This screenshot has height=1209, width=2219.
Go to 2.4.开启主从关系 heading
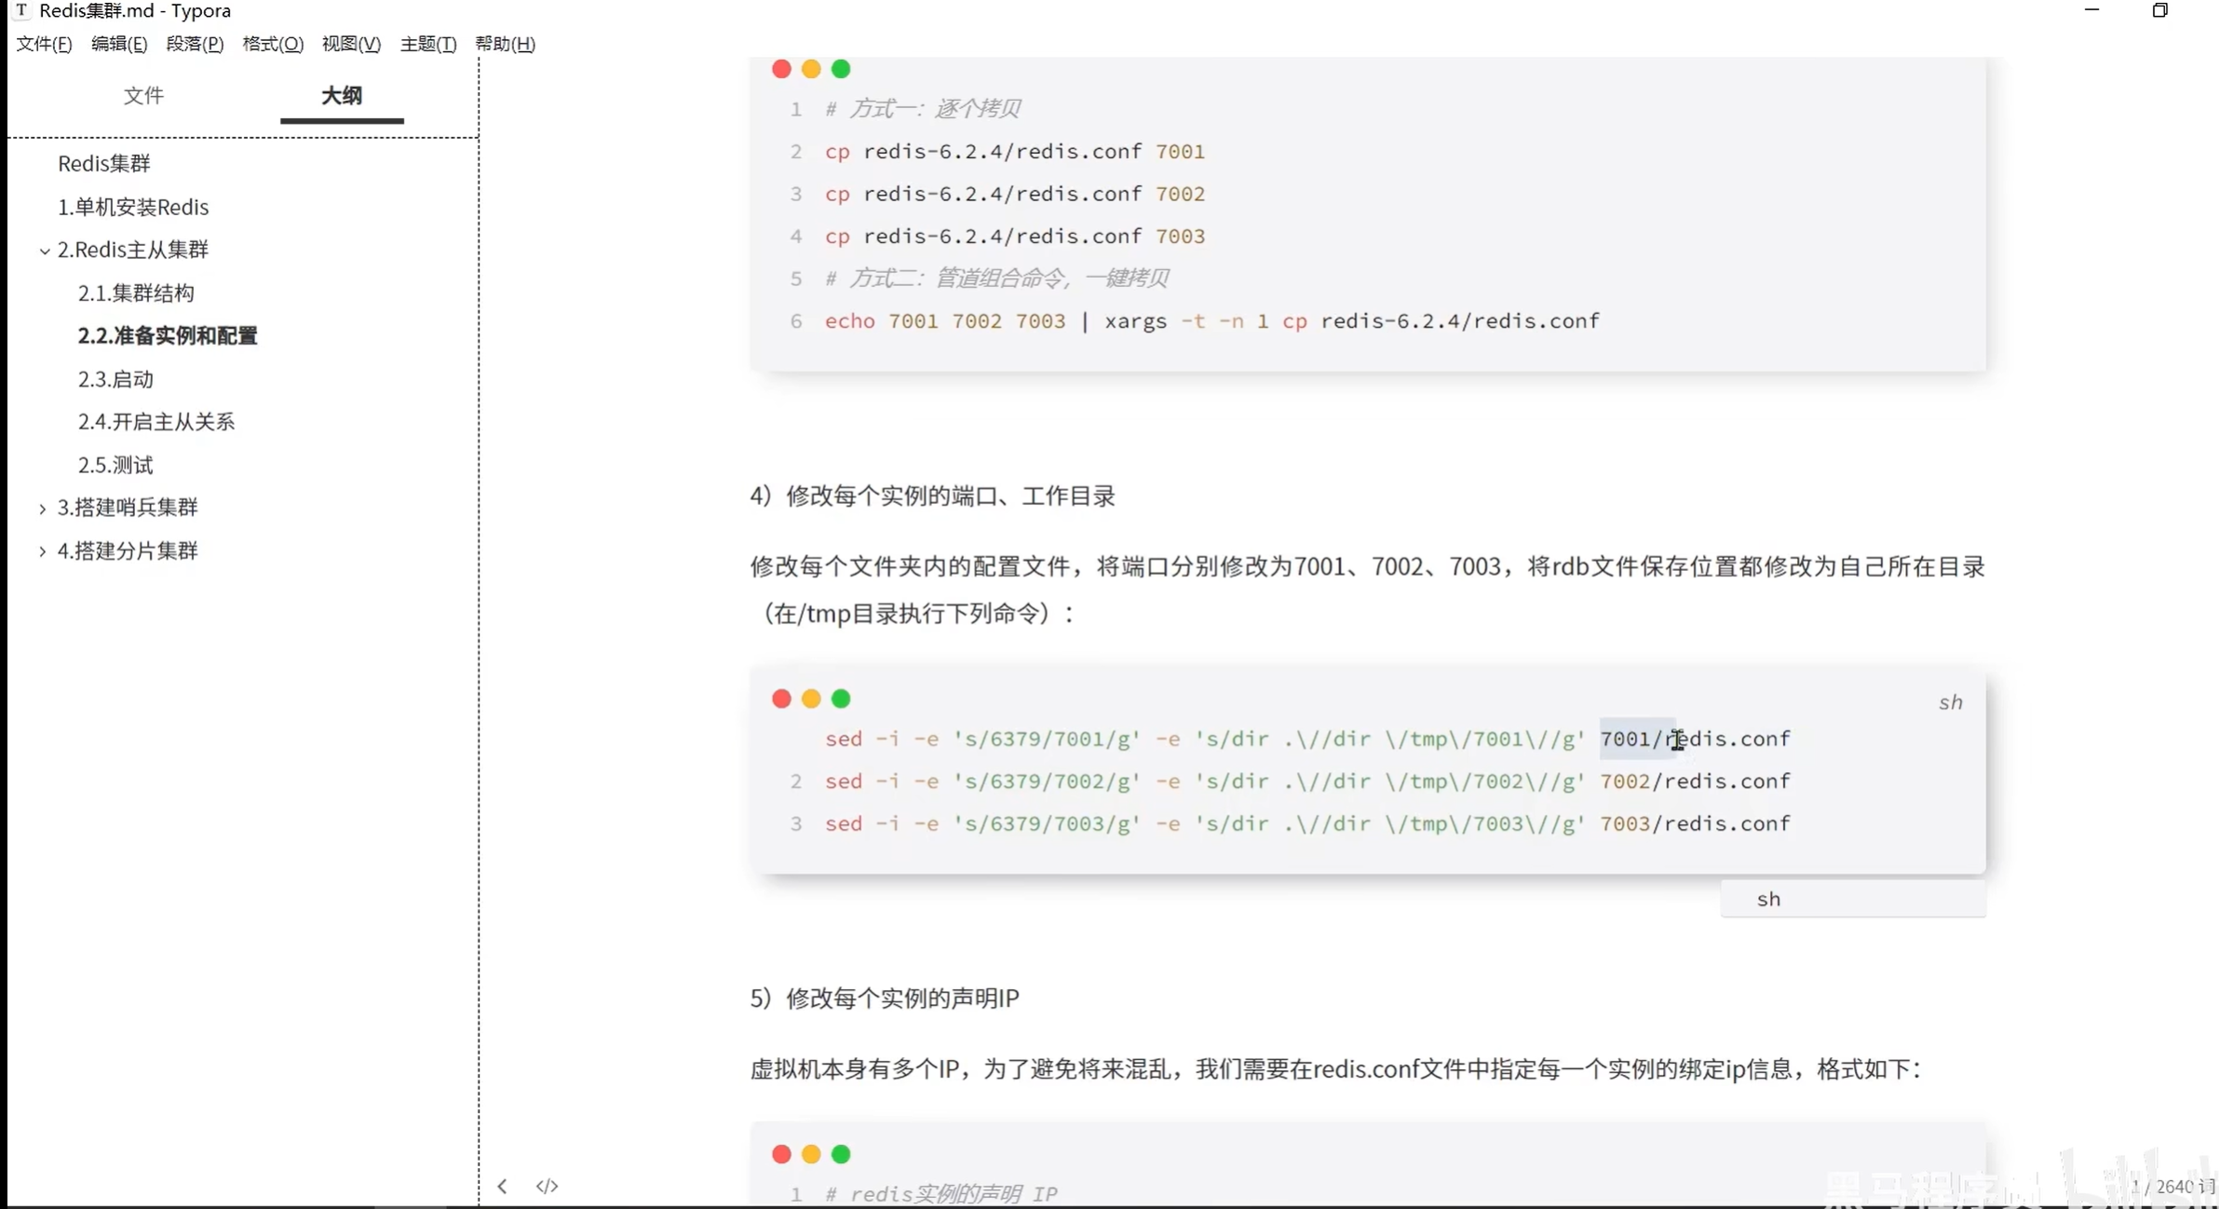[x=156, y=422]
